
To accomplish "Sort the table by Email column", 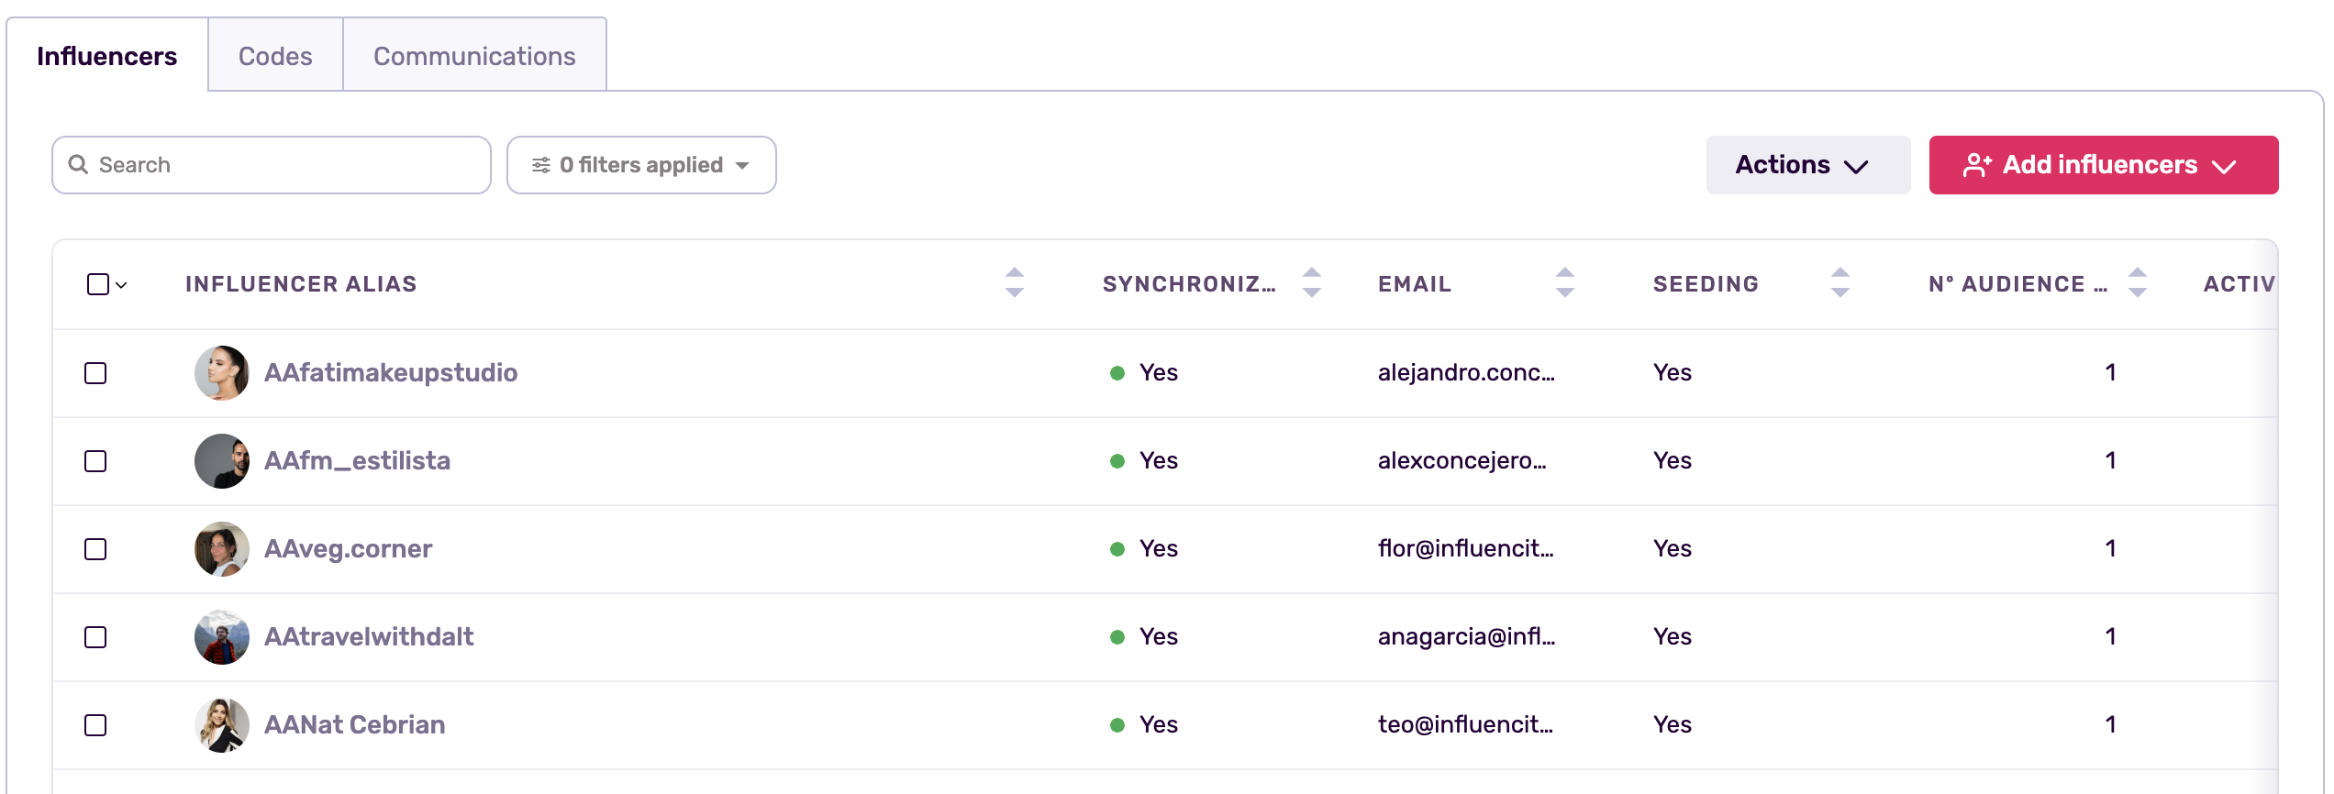I will 1565,282.
